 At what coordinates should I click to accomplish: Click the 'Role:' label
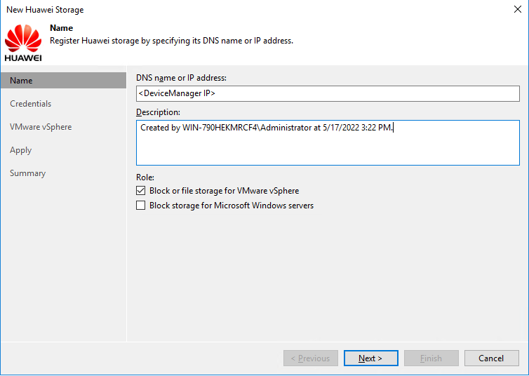pos(145,177)
